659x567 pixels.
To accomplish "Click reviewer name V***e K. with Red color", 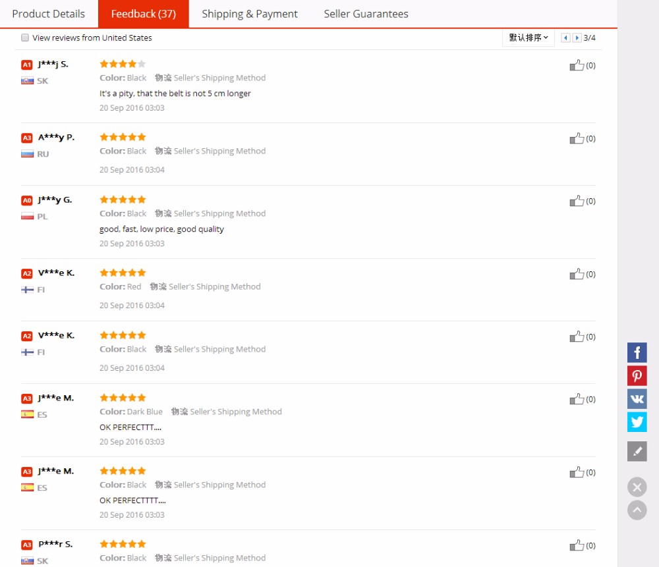I will (56, 273).
